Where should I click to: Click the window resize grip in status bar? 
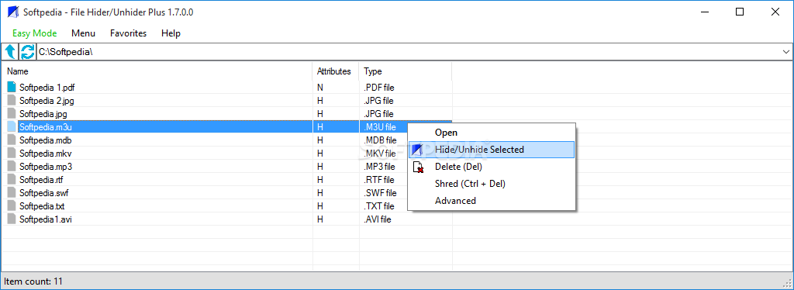click(787, 283)
